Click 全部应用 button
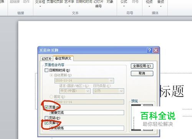The image size is (192, 139). pos(142,66)
